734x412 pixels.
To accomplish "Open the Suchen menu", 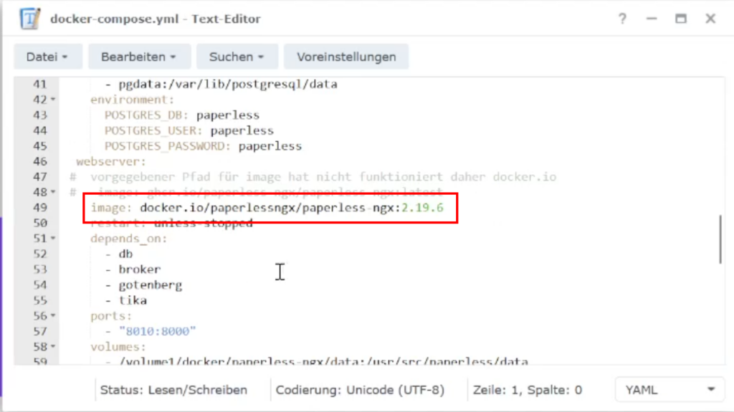I will (x=237, y=57).
